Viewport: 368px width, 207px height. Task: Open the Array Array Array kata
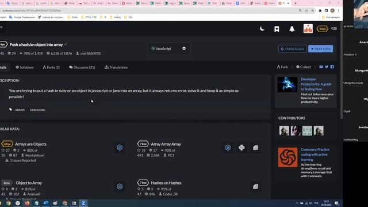(166, 144)
